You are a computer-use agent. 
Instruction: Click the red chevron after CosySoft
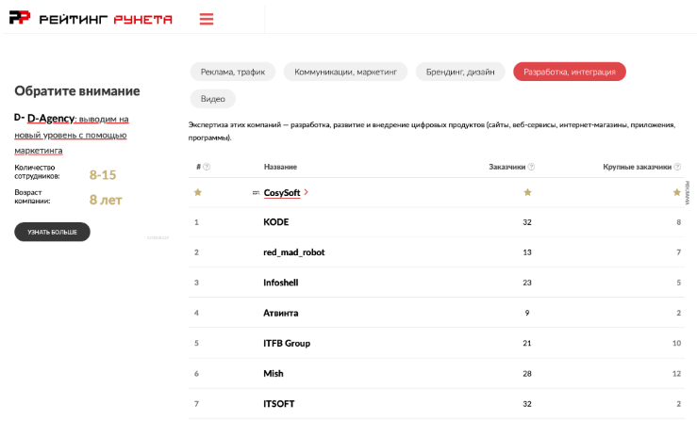click(307, 192)
